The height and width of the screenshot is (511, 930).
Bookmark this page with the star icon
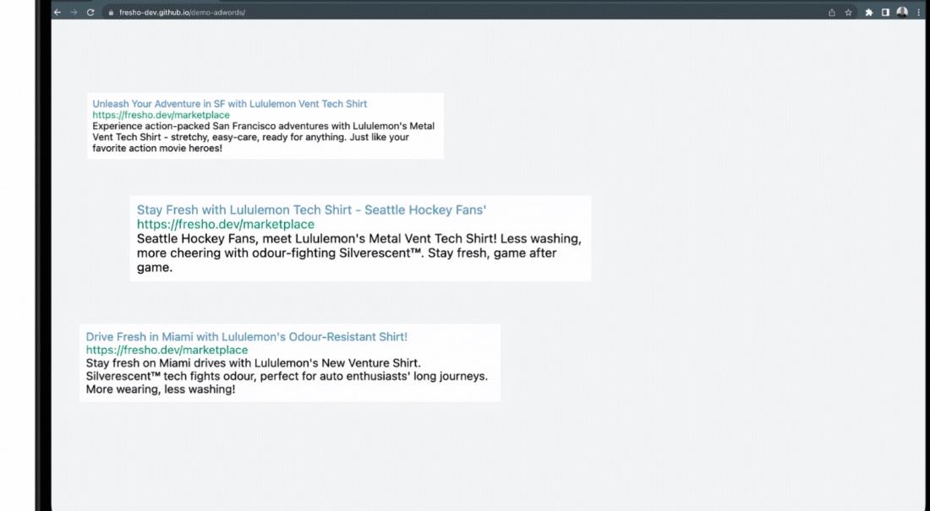849,13
